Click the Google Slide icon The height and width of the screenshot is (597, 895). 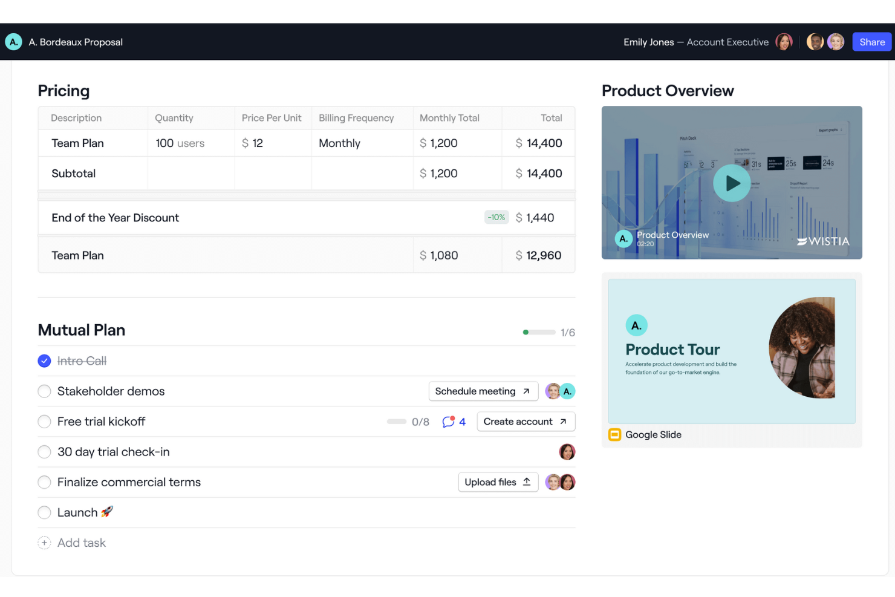615,434
